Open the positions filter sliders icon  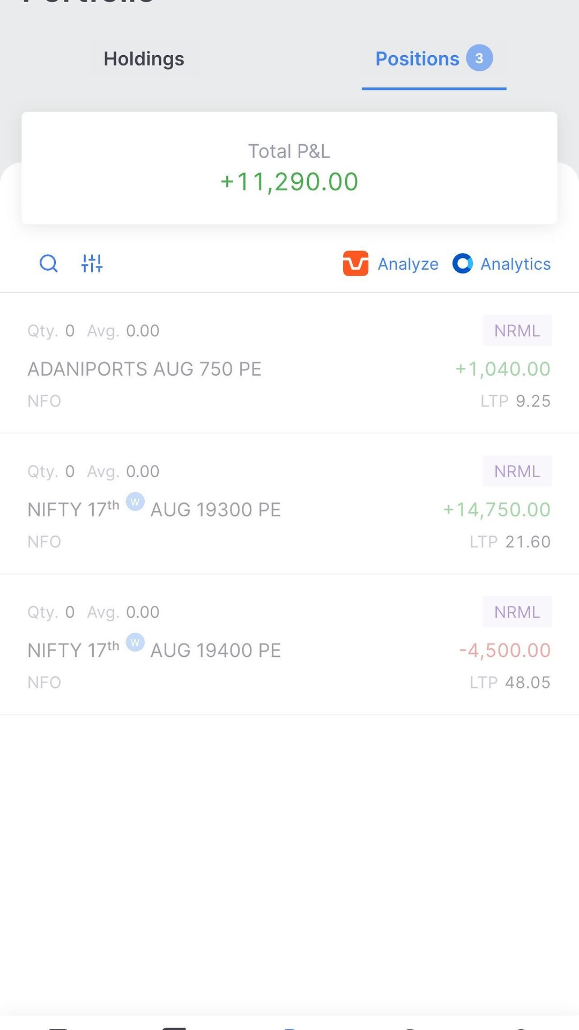(92, 263)
